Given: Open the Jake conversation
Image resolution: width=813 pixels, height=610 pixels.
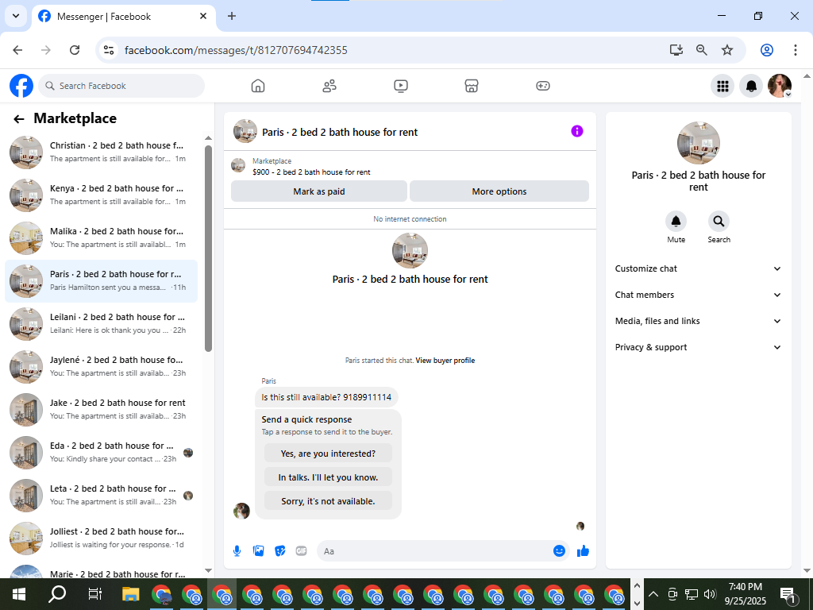Looking at the screenshot, I should pos(101,410).
